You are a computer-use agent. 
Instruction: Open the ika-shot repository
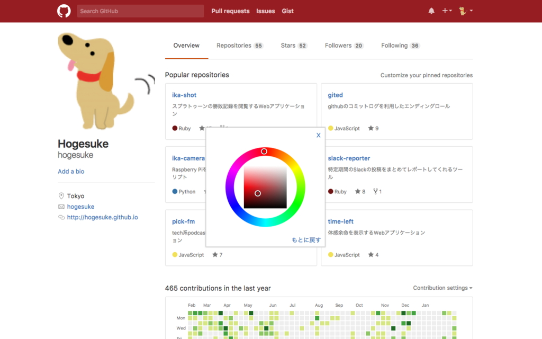(184, 95)
